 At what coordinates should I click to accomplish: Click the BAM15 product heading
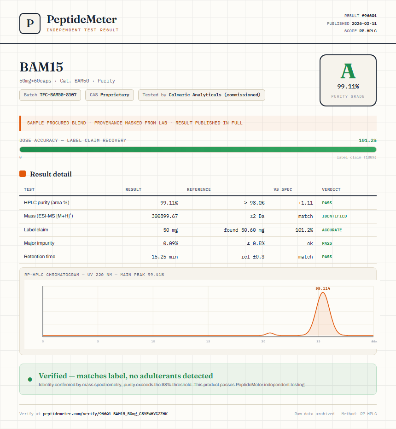coord(41,67)
